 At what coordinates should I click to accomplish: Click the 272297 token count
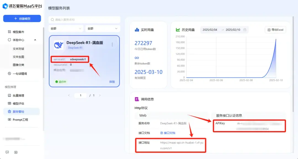[143, 43]
